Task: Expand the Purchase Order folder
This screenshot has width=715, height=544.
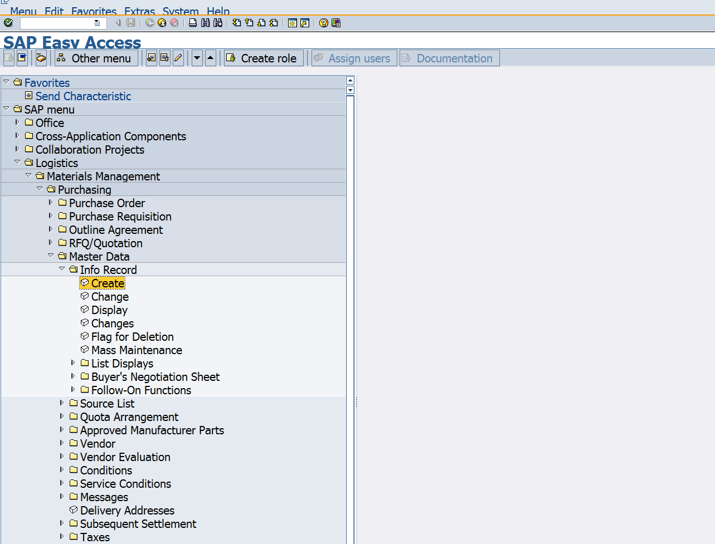Action: 51,202
